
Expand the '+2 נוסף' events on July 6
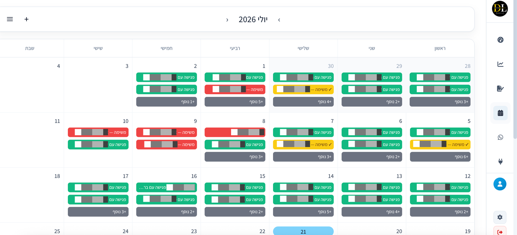372,157
